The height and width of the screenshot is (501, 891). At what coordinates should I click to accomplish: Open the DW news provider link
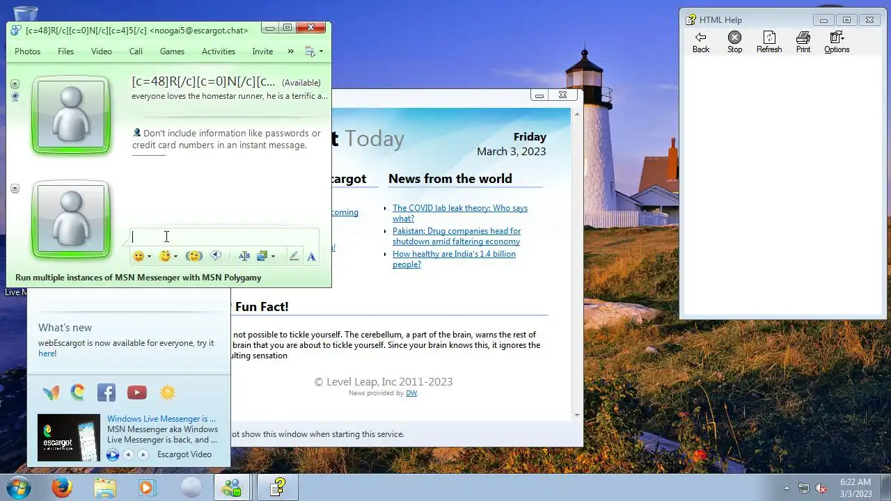tap(411, 393)
